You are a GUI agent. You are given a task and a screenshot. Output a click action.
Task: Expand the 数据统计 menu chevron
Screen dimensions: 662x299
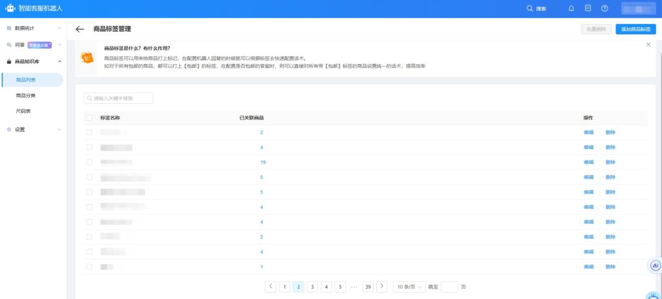[x=59, y=28]
